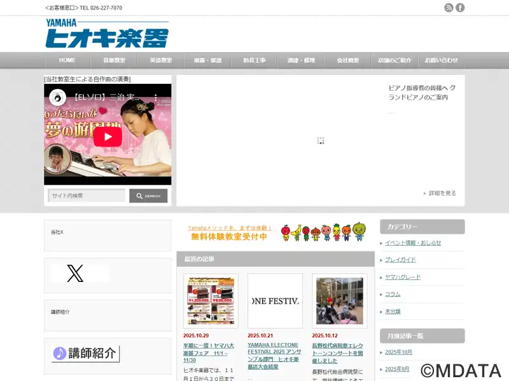This screenshot has height=381, width=509.
Task: Select the ヤマハグレード category
Action: click(403, 277)
